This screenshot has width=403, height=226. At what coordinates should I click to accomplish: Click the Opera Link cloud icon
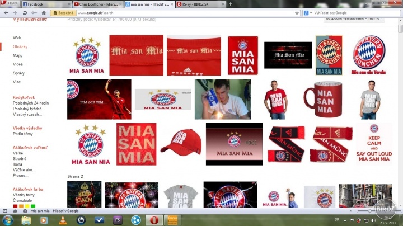click(15, 211)
